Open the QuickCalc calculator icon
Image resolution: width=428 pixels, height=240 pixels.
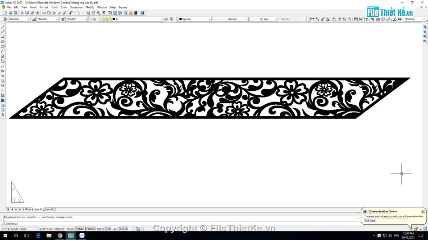click(136, 13)
